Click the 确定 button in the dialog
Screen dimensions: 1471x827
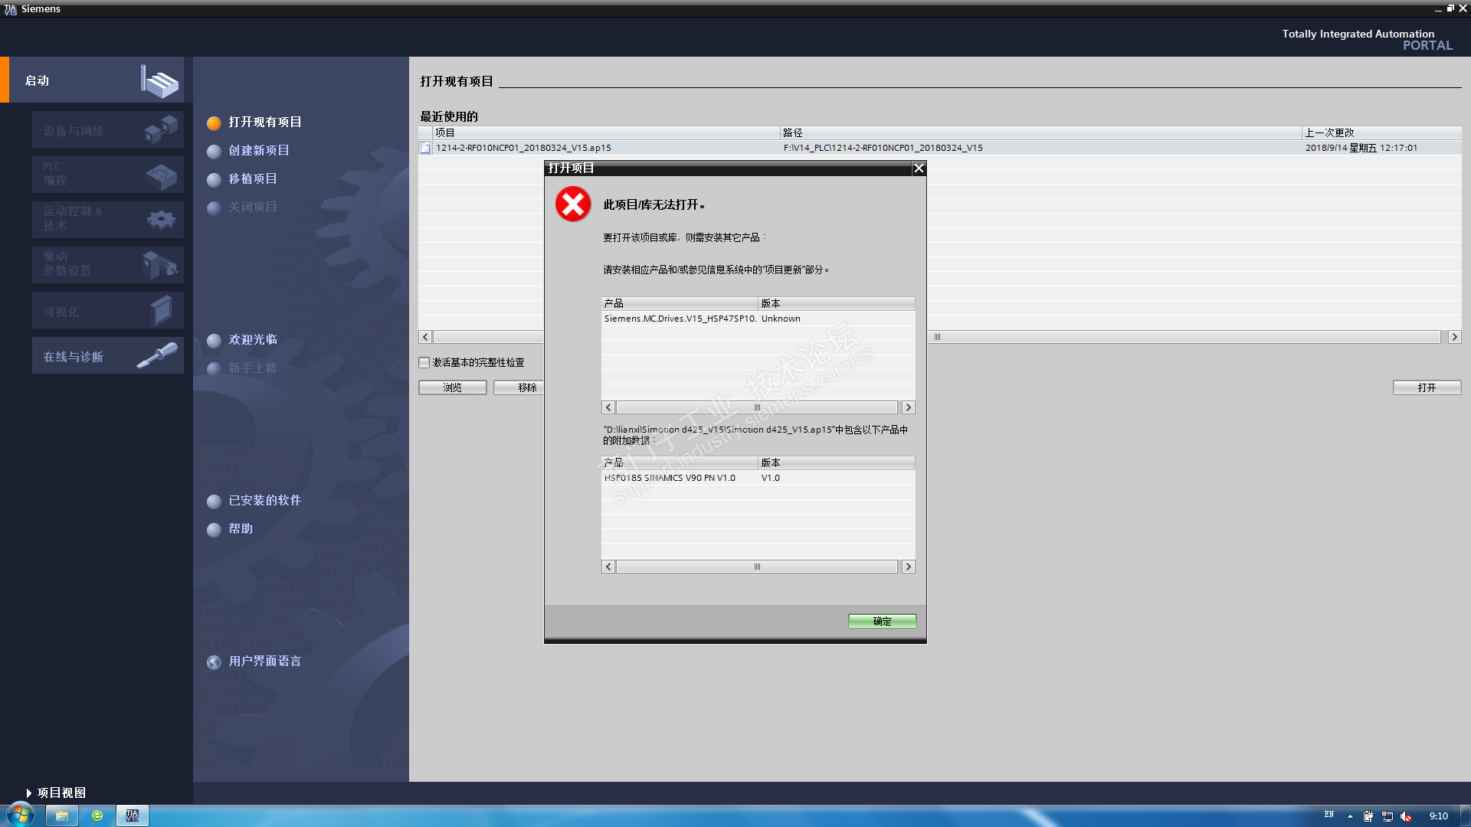point(882,621)
